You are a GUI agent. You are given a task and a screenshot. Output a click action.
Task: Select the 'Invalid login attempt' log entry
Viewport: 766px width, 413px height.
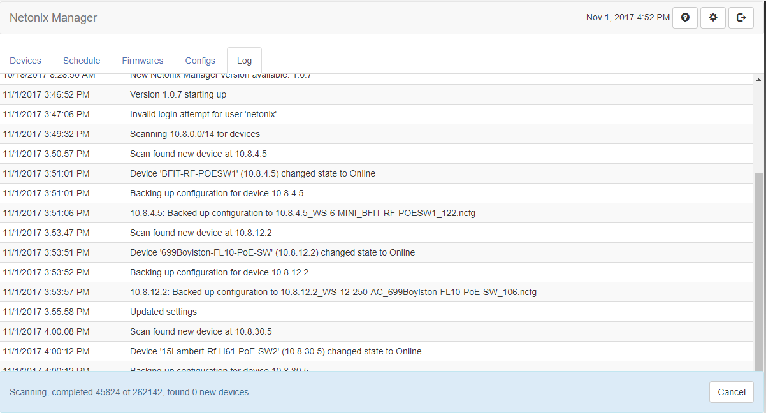203,114
